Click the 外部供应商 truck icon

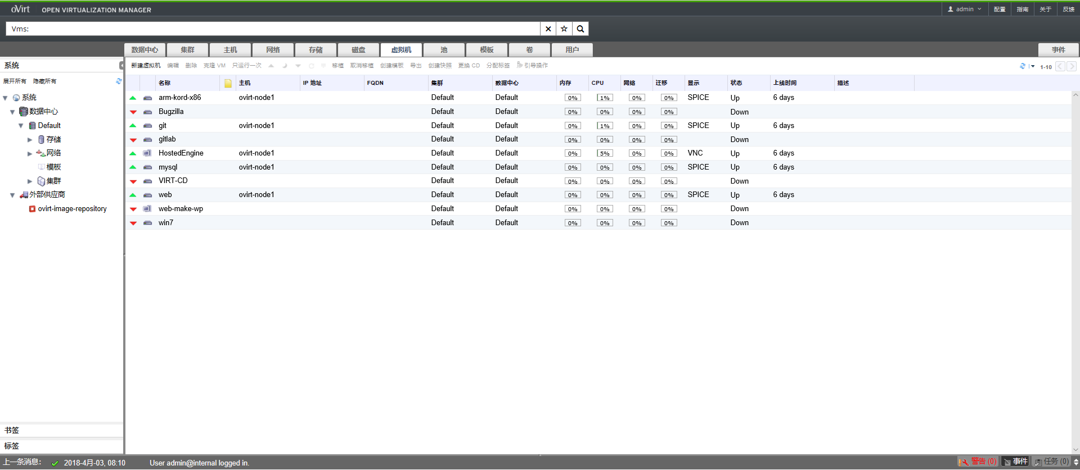[x=24, y=195]
